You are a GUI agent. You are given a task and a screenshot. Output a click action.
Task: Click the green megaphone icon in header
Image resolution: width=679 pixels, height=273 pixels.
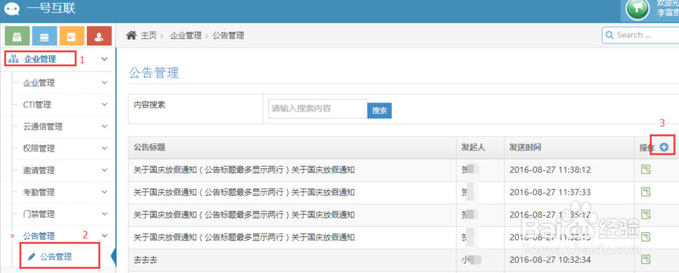tap(638, 9)
